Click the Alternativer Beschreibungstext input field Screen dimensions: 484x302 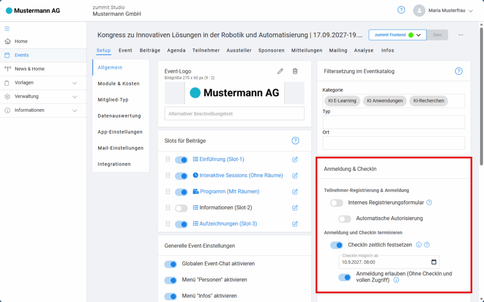tap(234, 114)
